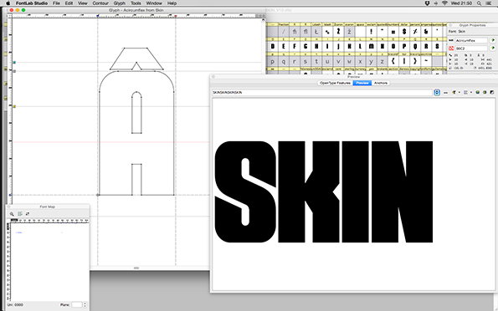
Task: Click the bottom scroll handle of glyph window
Action: click(136, 268)
